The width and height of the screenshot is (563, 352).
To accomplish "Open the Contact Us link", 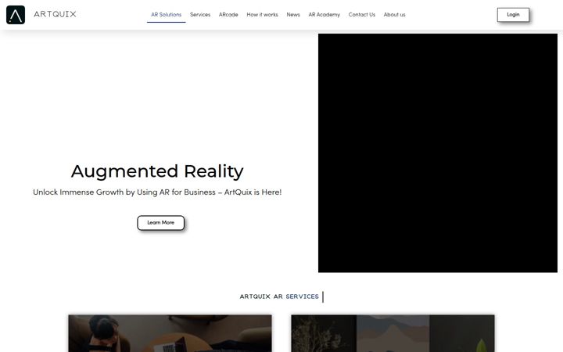I will 361,15.
